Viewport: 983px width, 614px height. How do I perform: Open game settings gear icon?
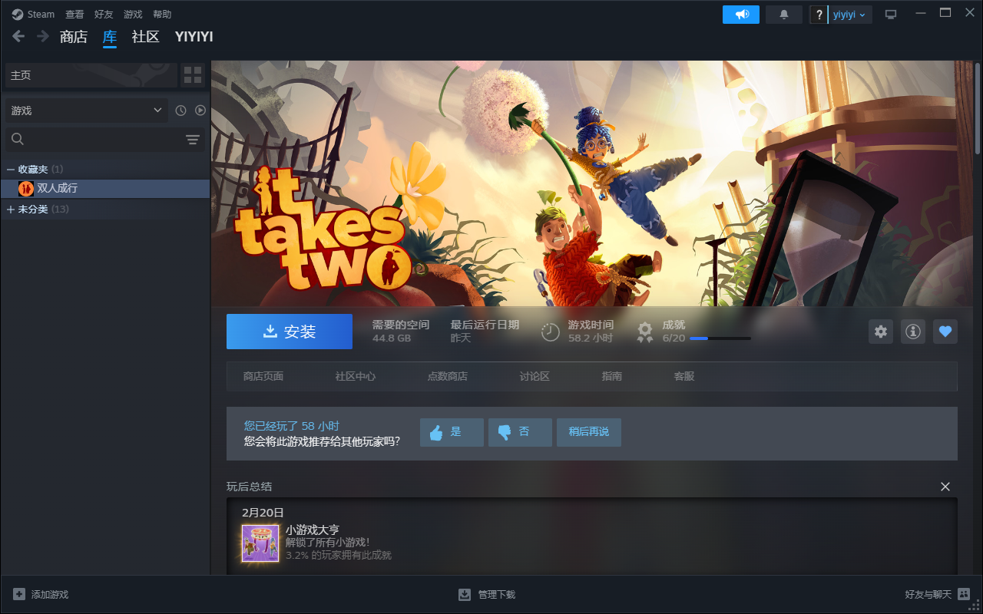click(x=881, y=332)
